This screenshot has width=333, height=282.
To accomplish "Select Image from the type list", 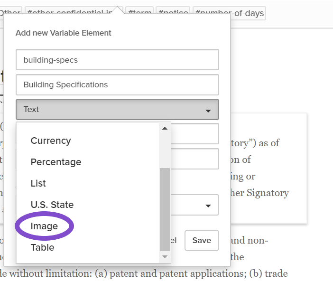I will (44, 226).
